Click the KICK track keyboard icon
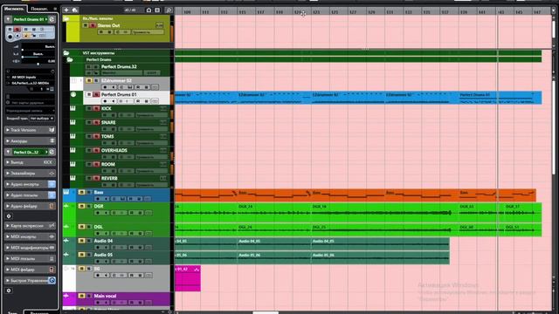The image size is (559, 314). (72, 108)
